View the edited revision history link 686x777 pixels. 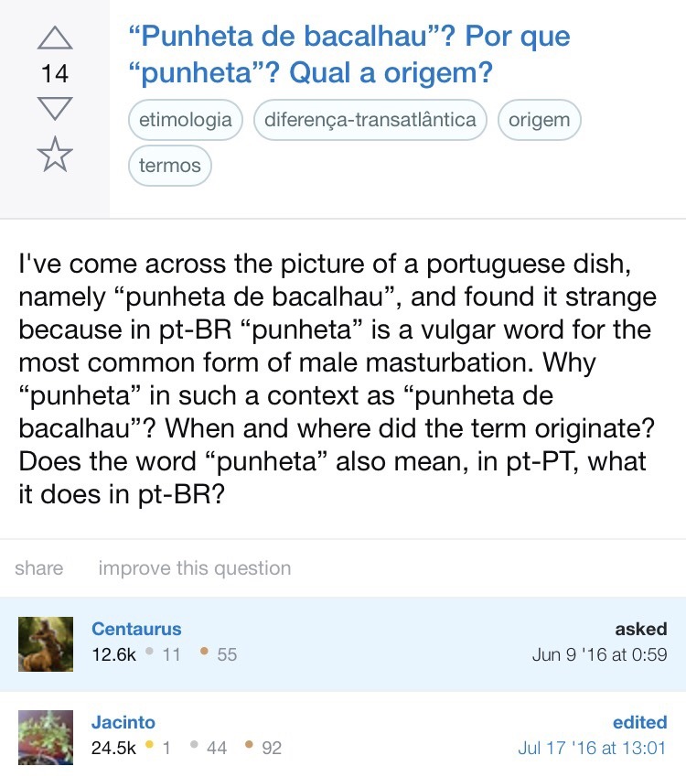click(x=639, y=722)
